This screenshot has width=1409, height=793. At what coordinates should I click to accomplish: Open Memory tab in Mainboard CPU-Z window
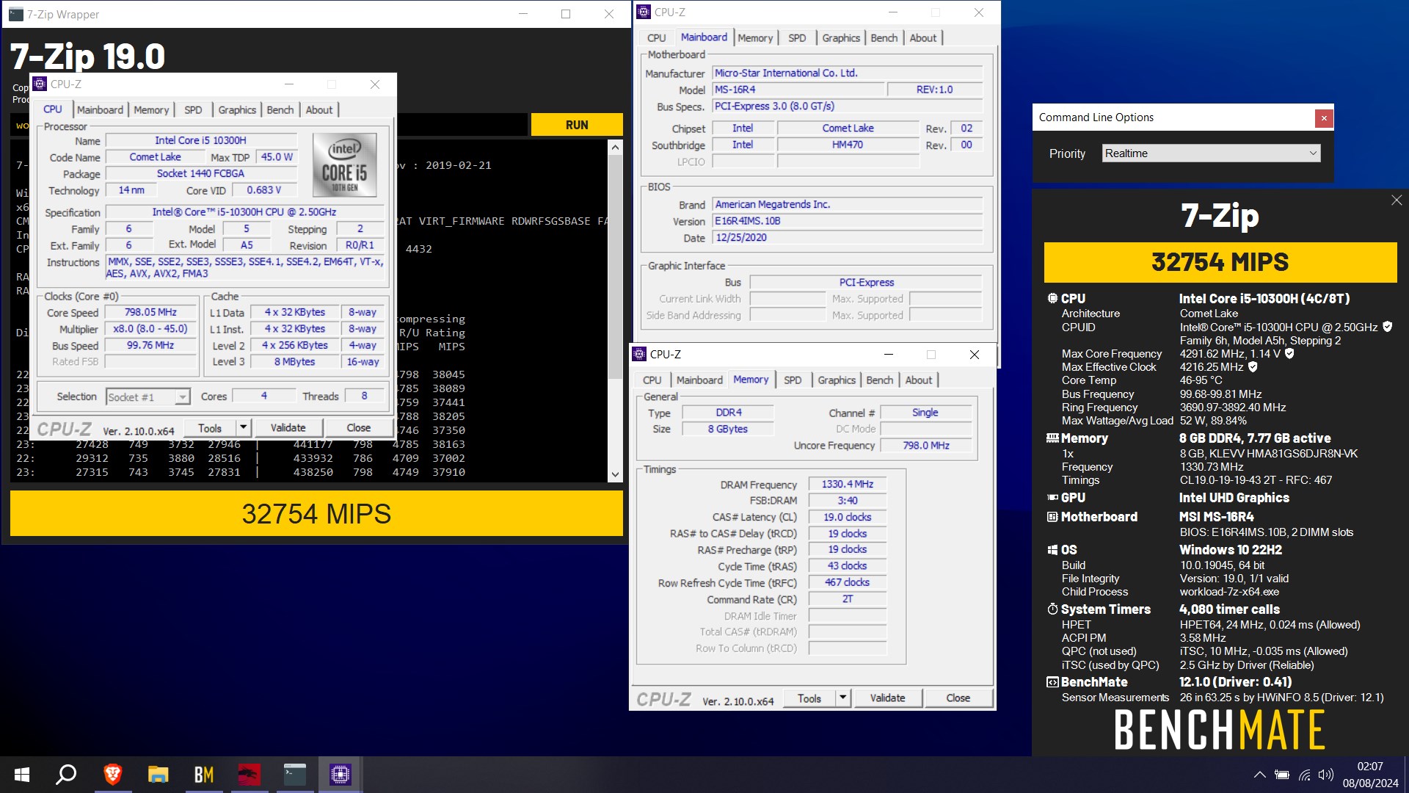click(x=755, y=38)
